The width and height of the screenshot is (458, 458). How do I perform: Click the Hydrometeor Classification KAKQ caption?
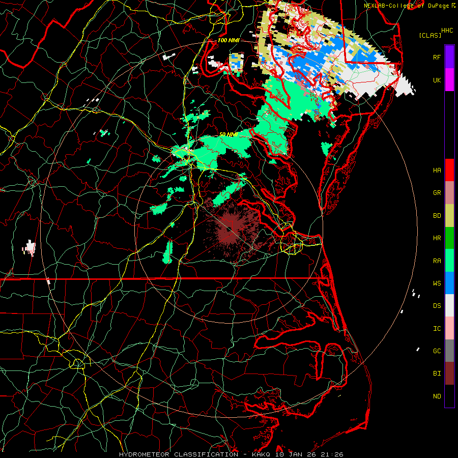(231, 454)
